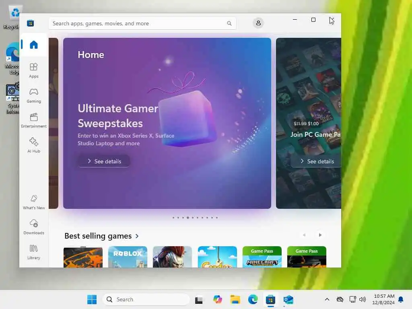
Task: Show next best selling games
Action: [x=320, y=235]
